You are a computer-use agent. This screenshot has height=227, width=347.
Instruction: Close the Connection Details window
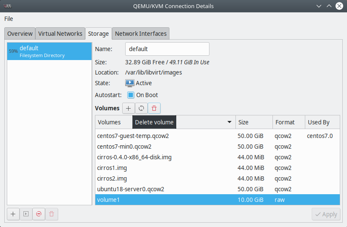click(339, 6)
